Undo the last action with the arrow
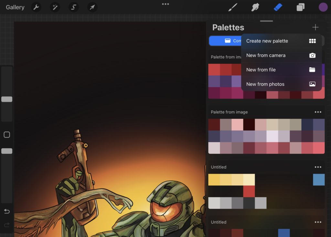This screenshot has height=237, width=331. coord(7,211)
